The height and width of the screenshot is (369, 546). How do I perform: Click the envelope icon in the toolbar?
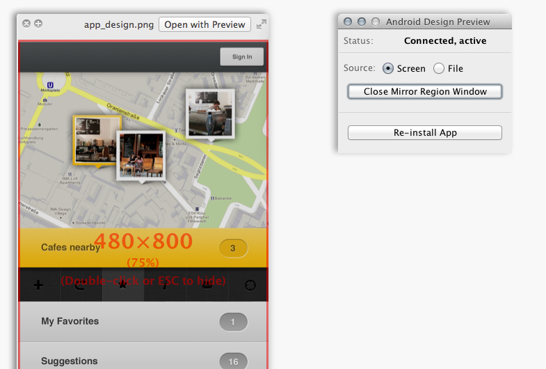(207, 285)
